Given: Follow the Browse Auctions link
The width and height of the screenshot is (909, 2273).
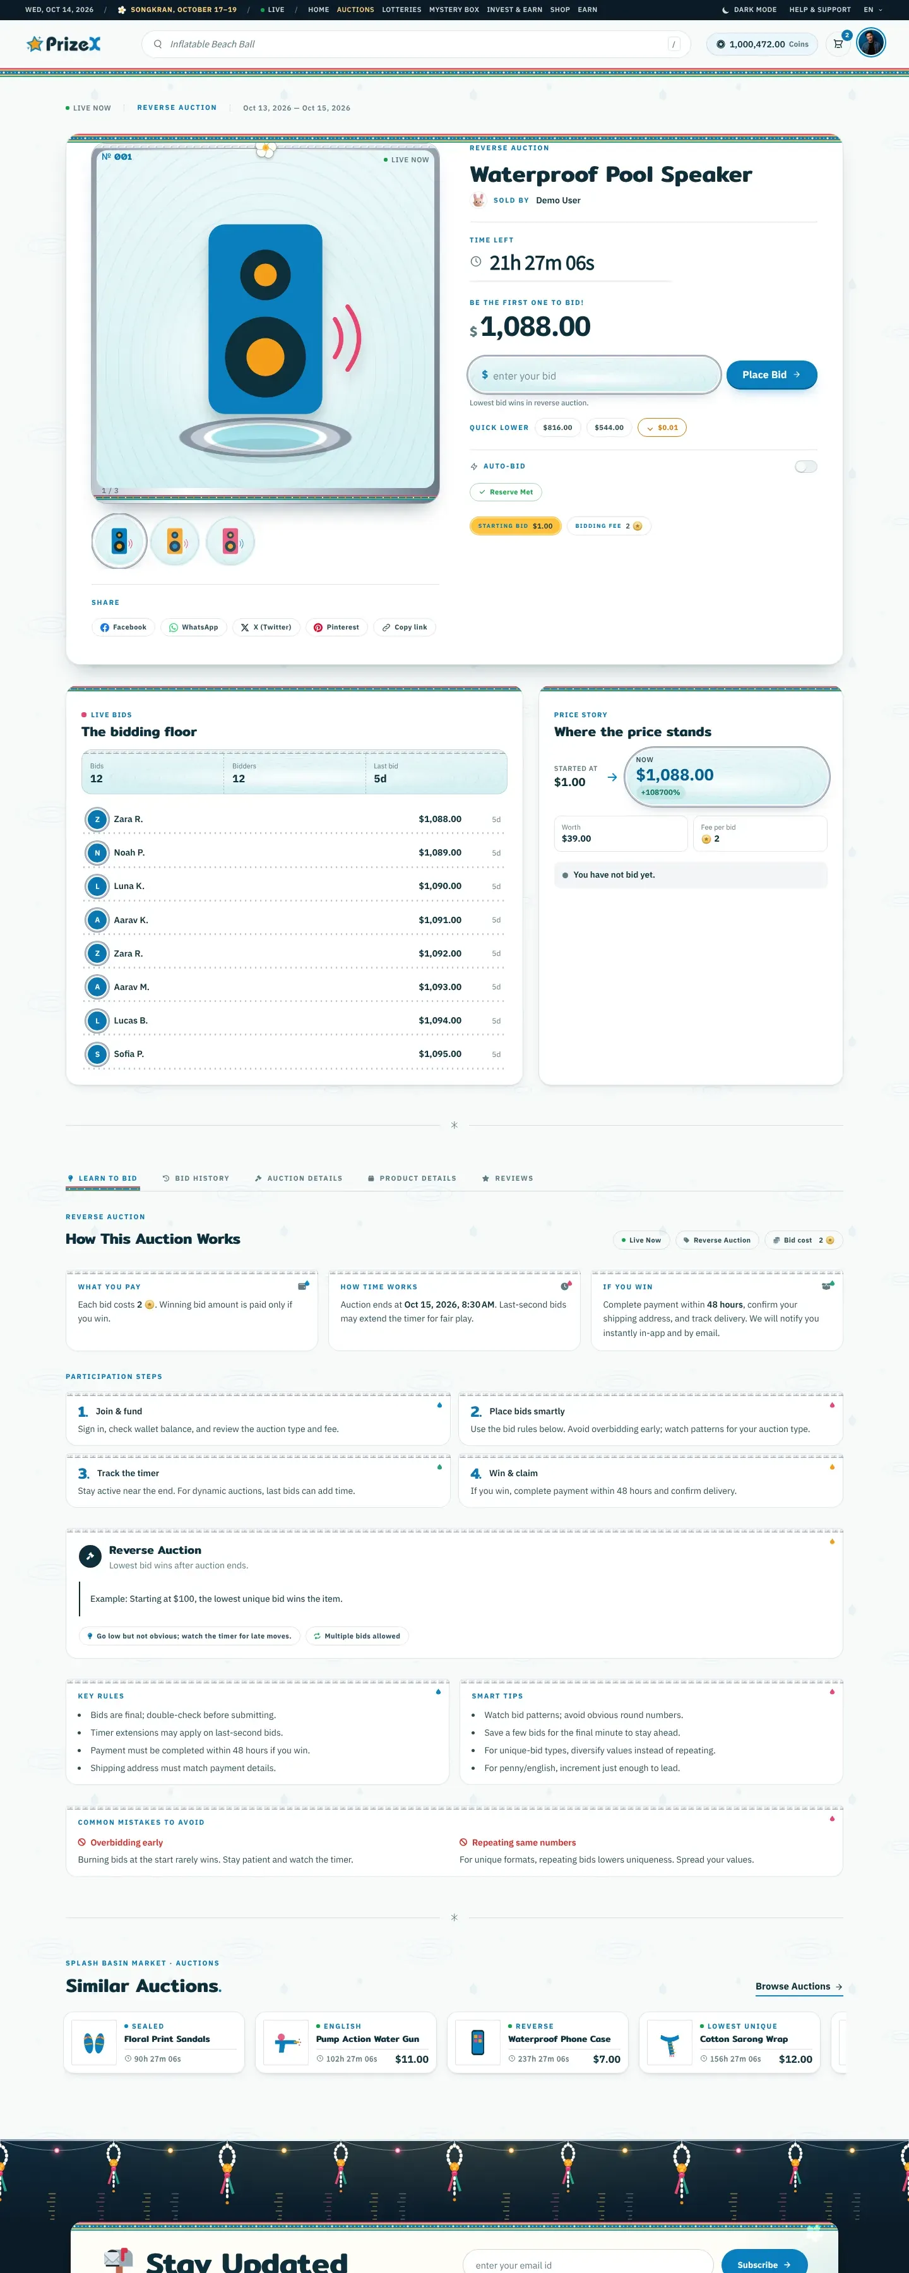Looking at the screenshot, I should tap(799, 1987).
